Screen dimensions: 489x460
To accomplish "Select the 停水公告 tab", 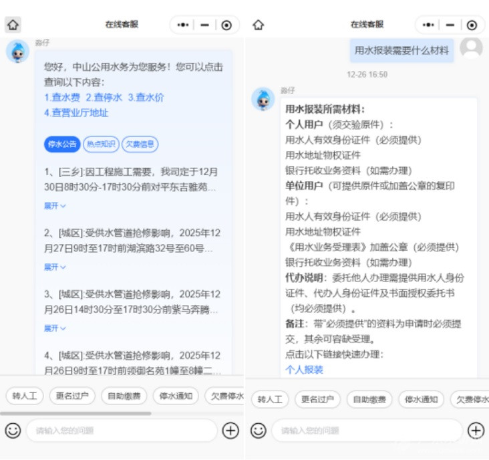I will click(62, 144).
